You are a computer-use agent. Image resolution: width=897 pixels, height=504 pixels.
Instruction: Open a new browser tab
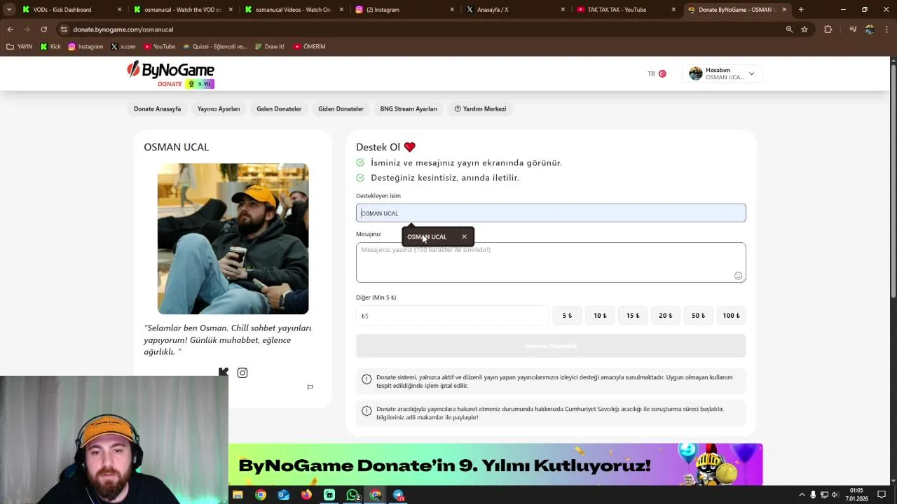[801, 10]
